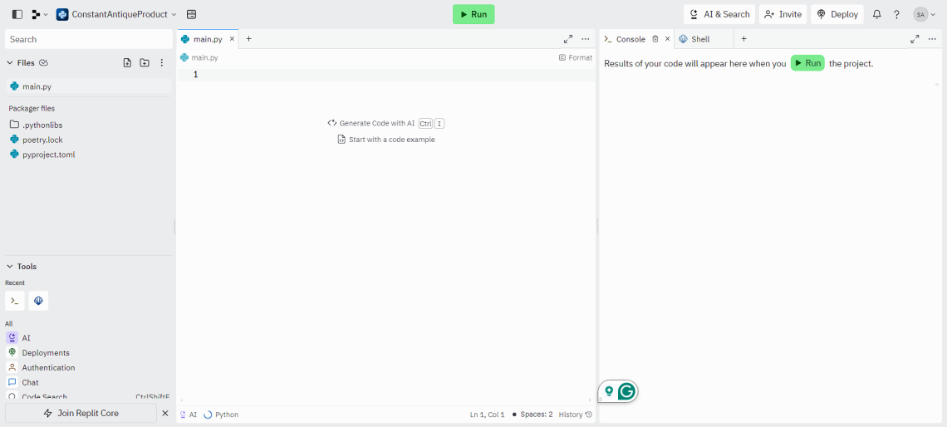Viewport: 947px width, 427px height.
Task: Select main.py in the file tree
Action: (x=89, y=86)
